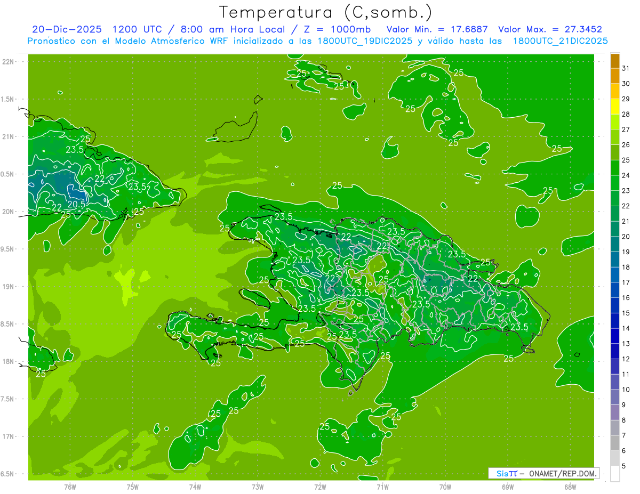Click the legend scale label '5'
This screenshot has height=494, width=640.
(624, 466)
